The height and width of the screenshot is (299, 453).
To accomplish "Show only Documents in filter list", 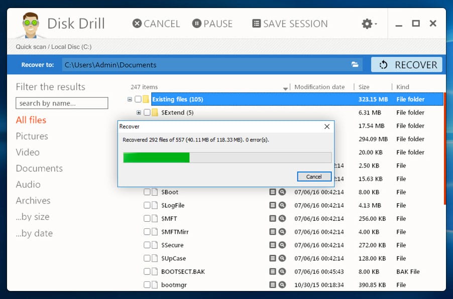I will tap(39, 168).
